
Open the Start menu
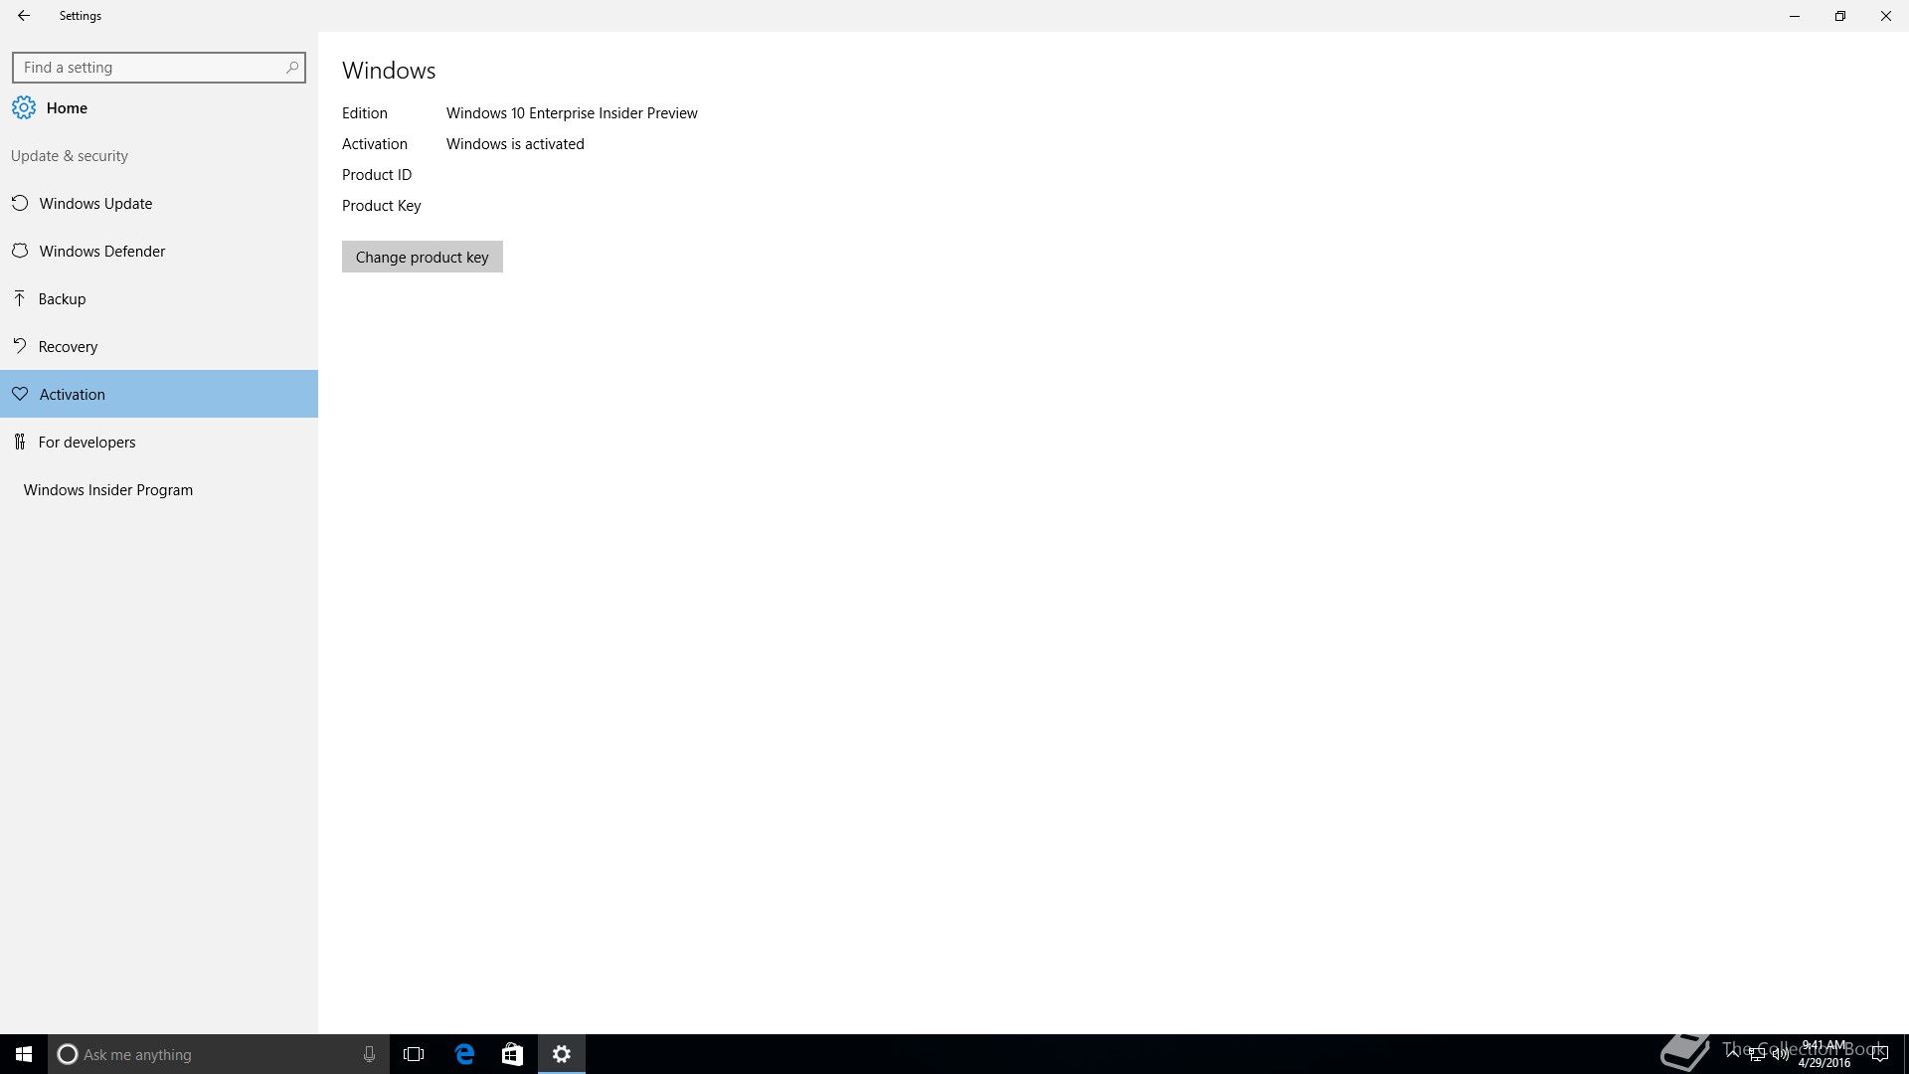[24, 1054]
